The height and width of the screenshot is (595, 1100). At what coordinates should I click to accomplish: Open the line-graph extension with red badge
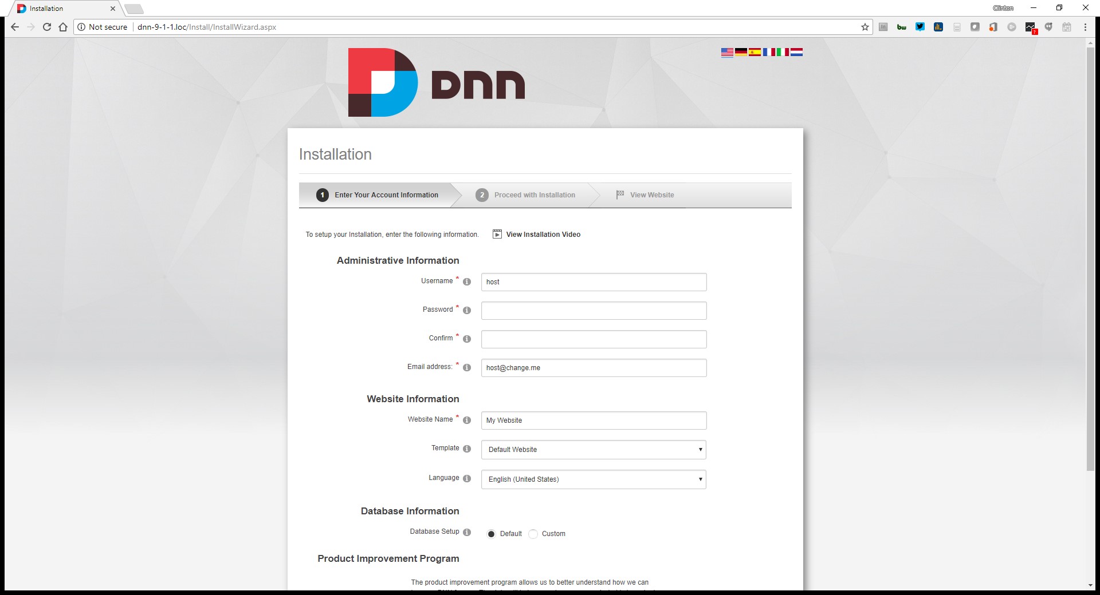point(1031,27)
